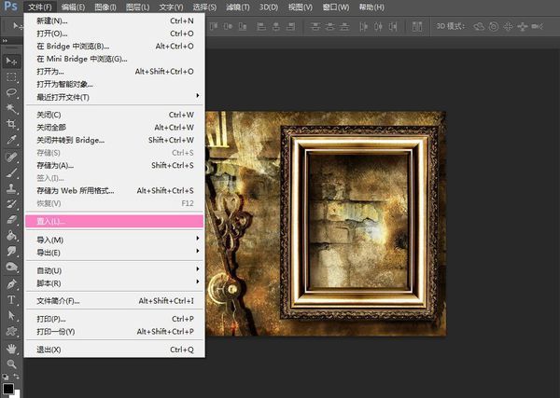The height and width of the screenshot is (398, 560).
Task: Expand the collapsed toolbar double-arrow
Action: click(5, 41)
